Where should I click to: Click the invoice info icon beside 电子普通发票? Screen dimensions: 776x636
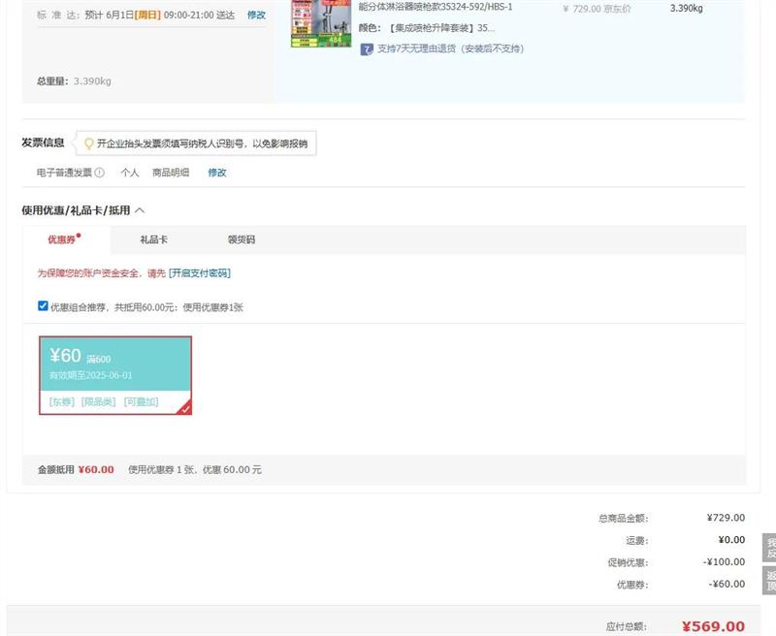100,173
